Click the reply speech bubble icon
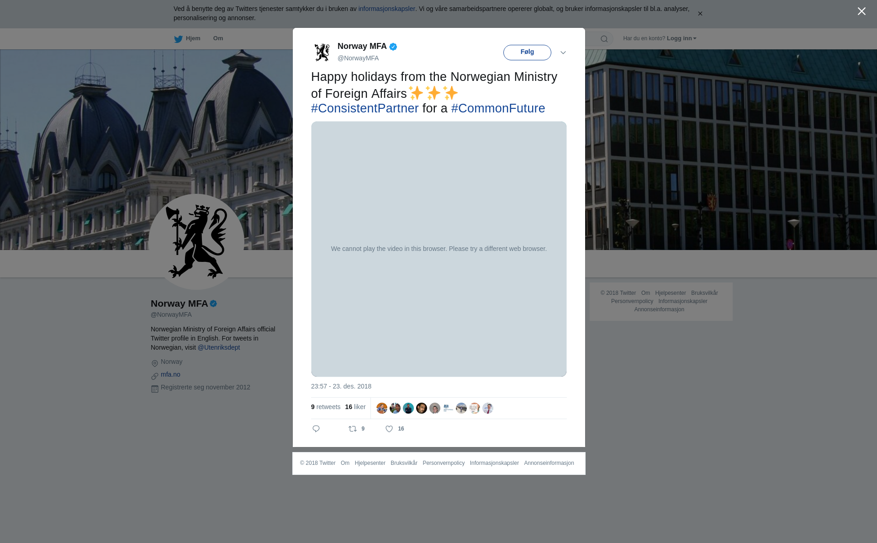The image size is (877, 543). (316, 429)
